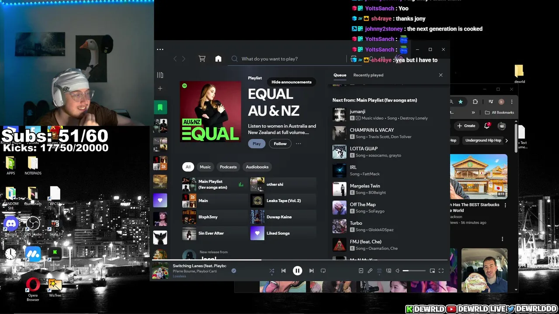559x314 pixels.
Task: Open Leaks Tape (Vol. 2) tile
Action: pos(283,201)
